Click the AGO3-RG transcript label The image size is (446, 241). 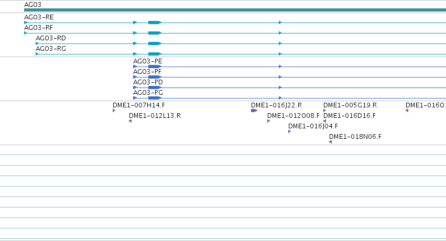coord(51,49)
